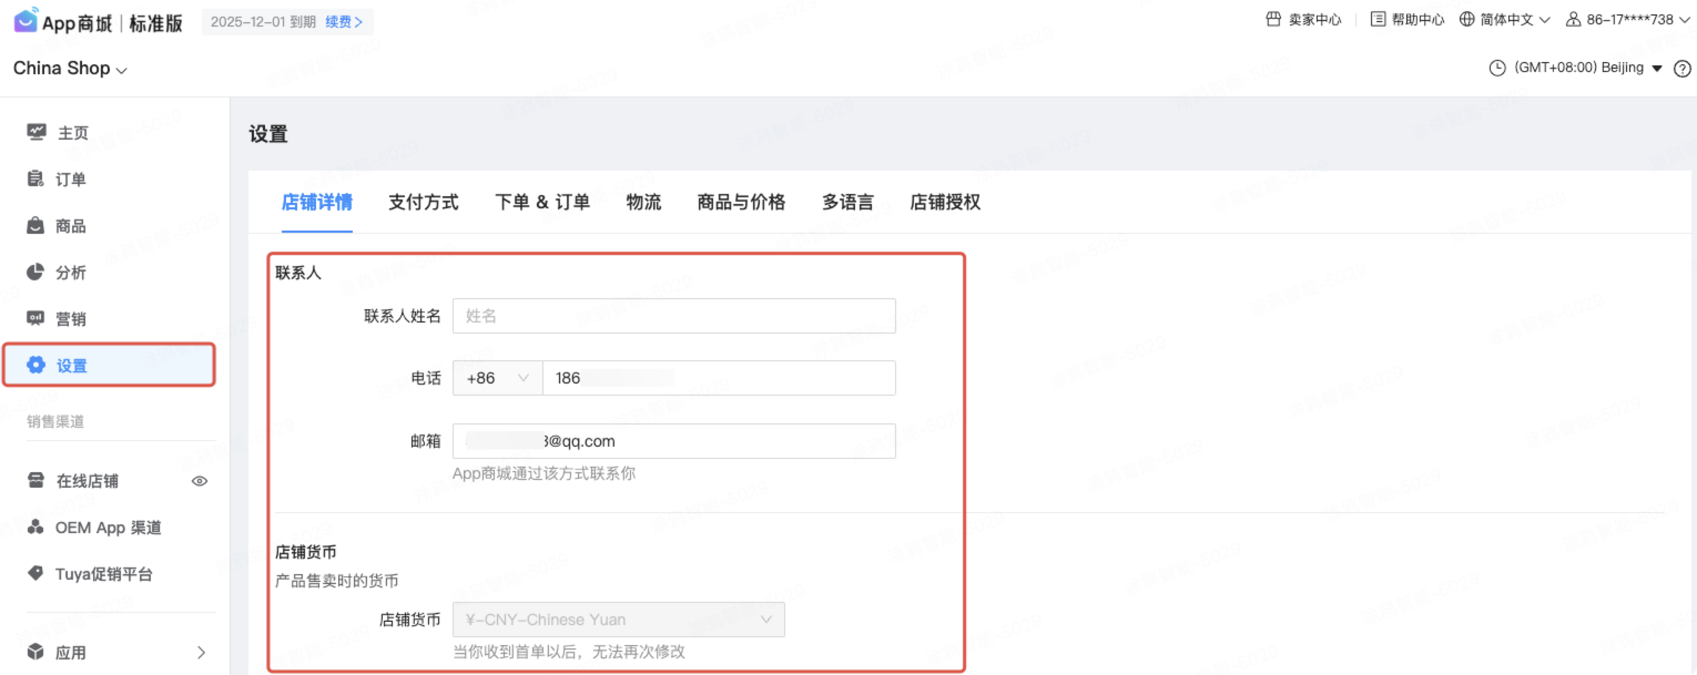Click the 邮箱 email input field
Screen dimensions: 1697x675
[674, 441]
